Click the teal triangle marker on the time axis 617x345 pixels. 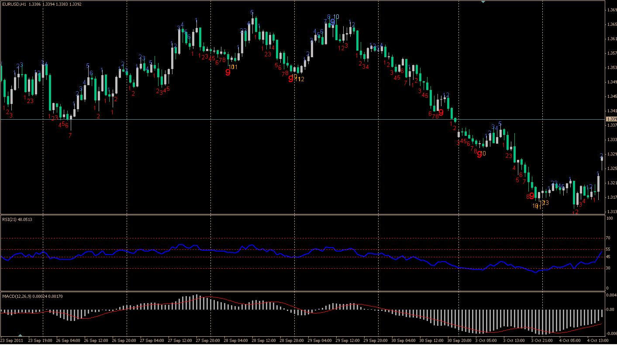[19, 335]
